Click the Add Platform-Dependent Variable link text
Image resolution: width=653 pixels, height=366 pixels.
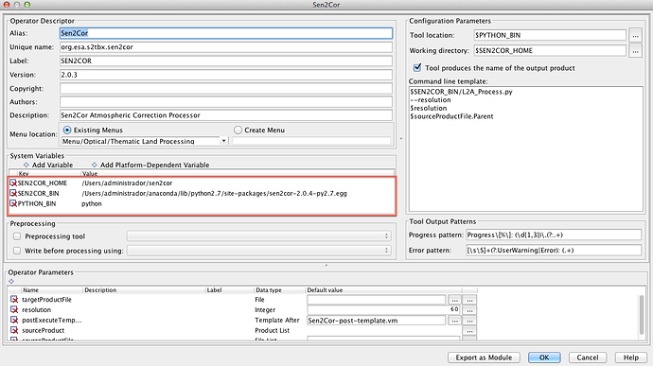[154, 165]
